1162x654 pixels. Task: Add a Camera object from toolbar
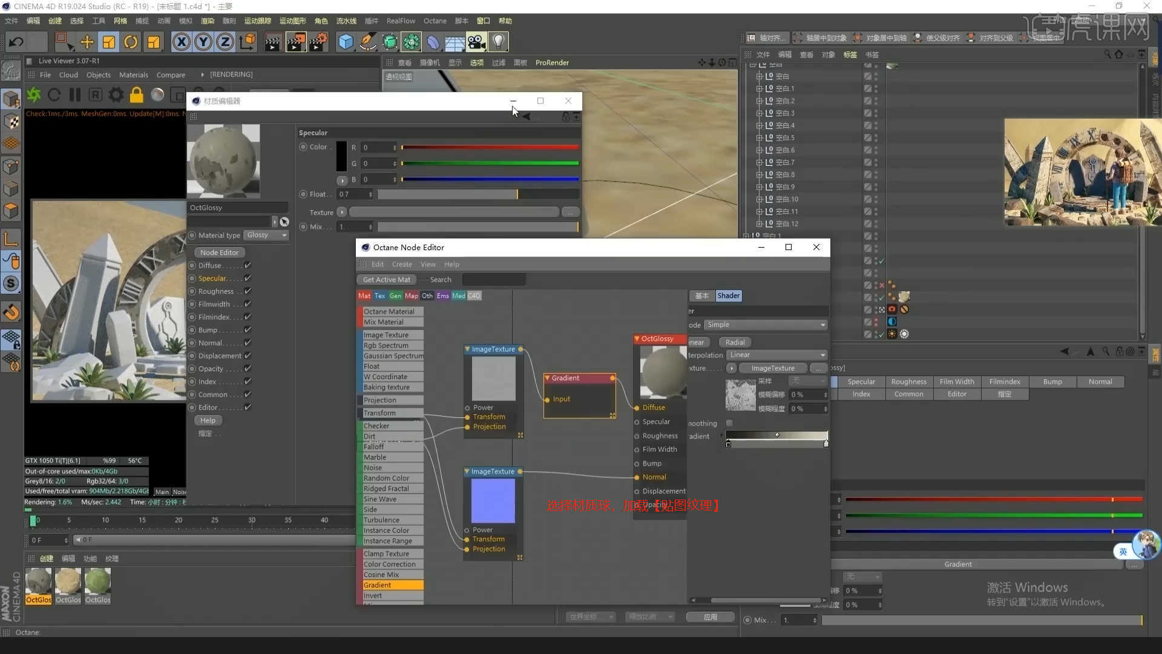coord(476,42)
